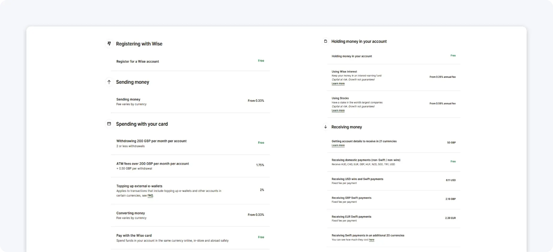The height and width of the screenshot is (252, 553).
Task: Open Learn more under Getting account details
Action: [338, 145]
